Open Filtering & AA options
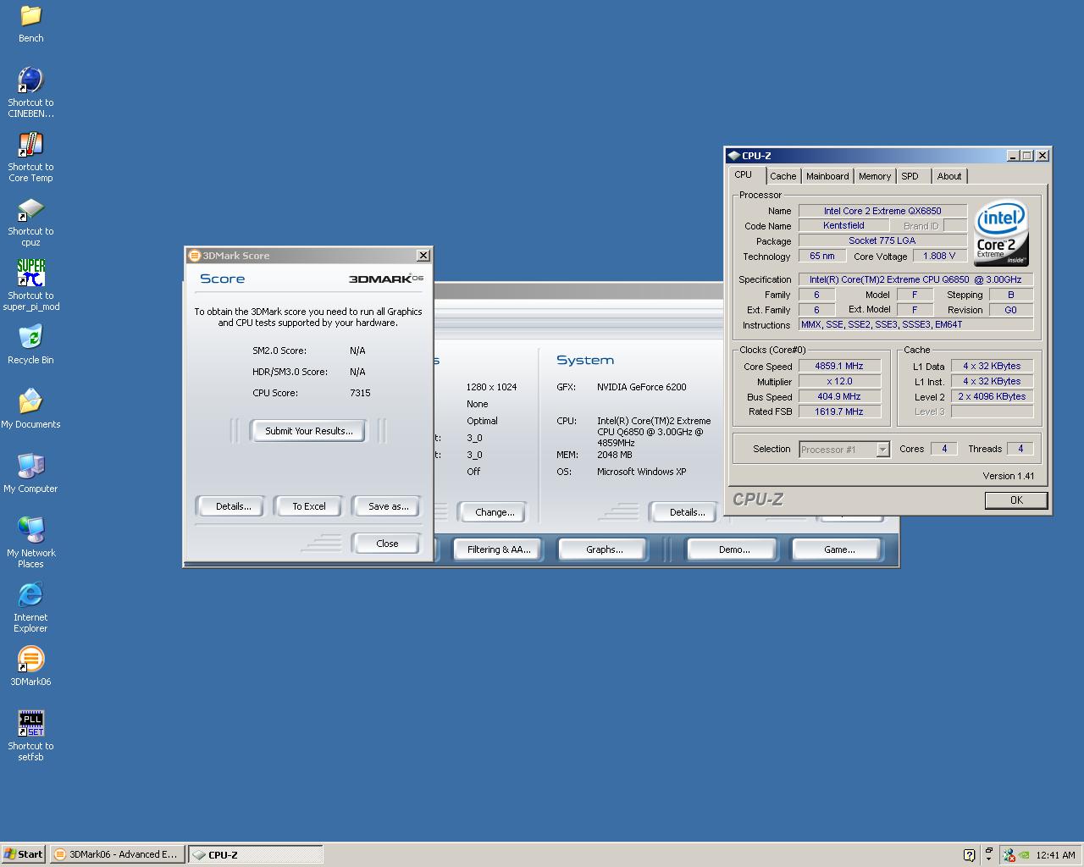This screenshot has width=1084, height=867. [x=499, y=549]
